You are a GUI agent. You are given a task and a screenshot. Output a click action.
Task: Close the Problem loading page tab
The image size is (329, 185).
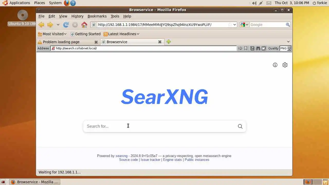click(x=96, y=42)
